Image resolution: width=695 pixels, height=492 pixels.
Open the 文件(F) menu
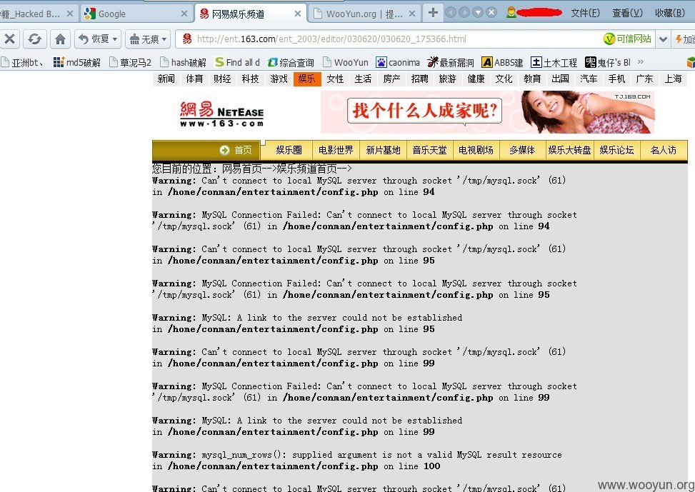coord(585,13)
